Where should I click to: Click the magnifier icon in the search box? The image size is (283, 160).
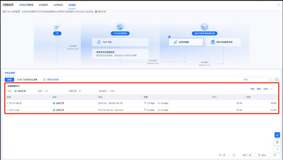tap(270, 80)
